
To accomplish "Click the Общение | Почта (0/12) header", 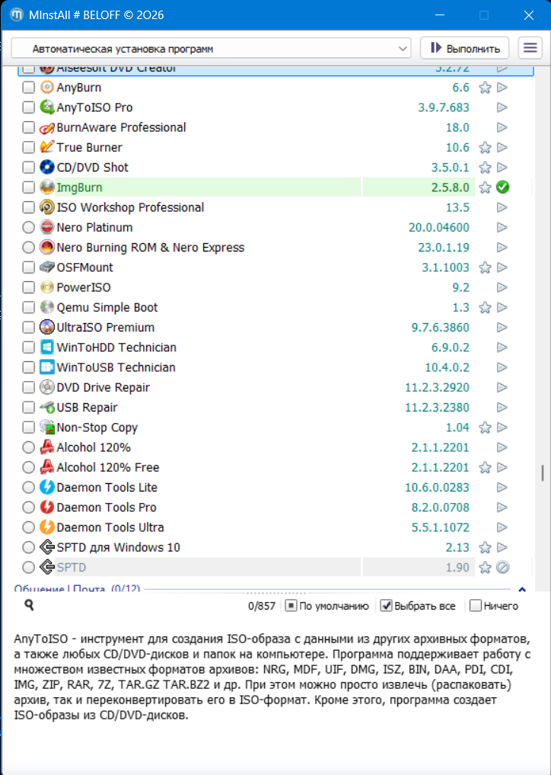I will [77, 588].
